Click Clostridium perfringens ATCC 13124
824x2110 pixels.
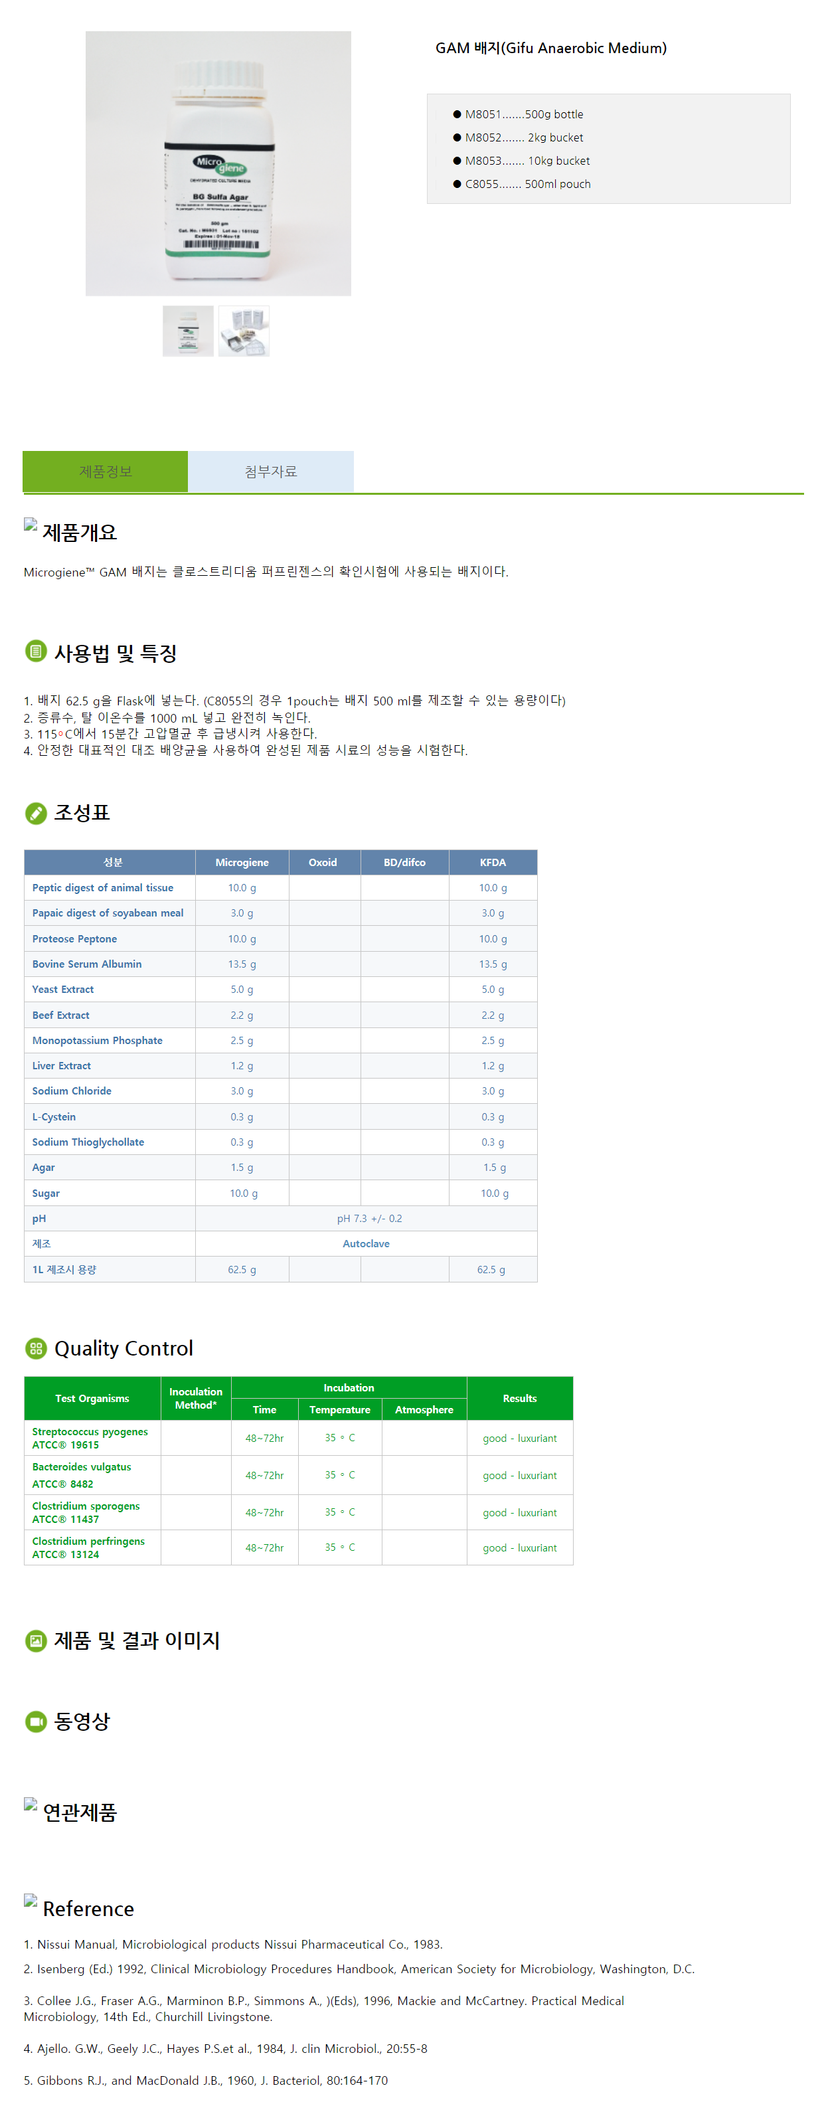(x=88, y=1547)
